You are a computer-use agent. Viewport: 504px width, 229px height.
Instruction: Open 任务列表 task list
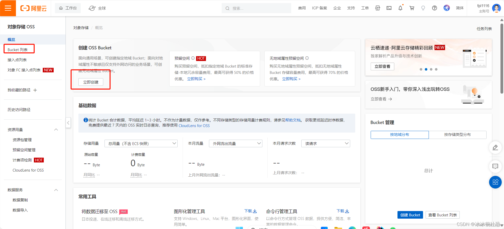[484, 29]
